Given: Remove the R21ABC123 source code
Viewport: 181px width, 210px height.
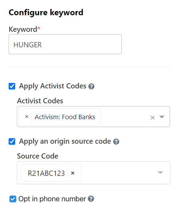Looking at the screenshot, I should click(73, 173).
